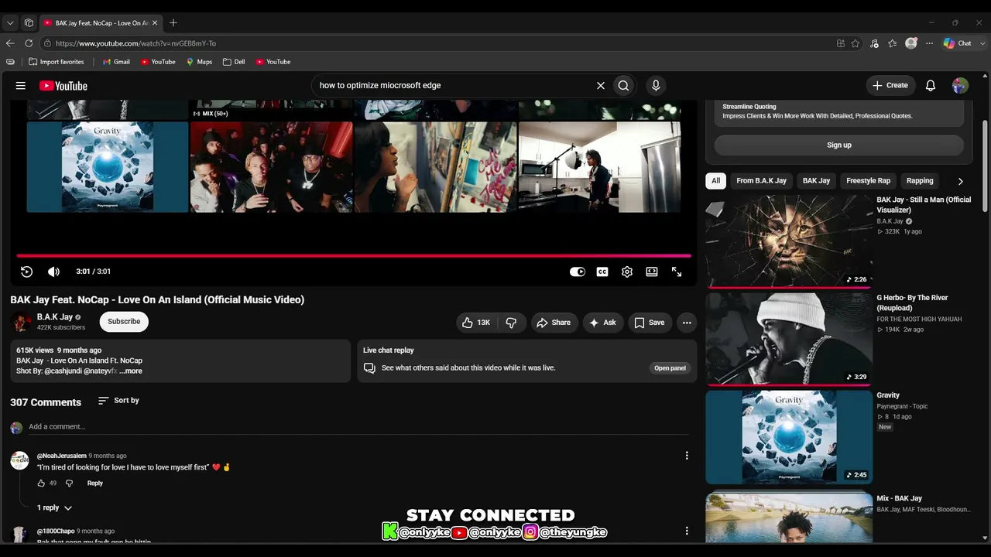Select the All filter chip
This screenshot has height=557, width=991.
pyautogui.click(x=715, y=181)
